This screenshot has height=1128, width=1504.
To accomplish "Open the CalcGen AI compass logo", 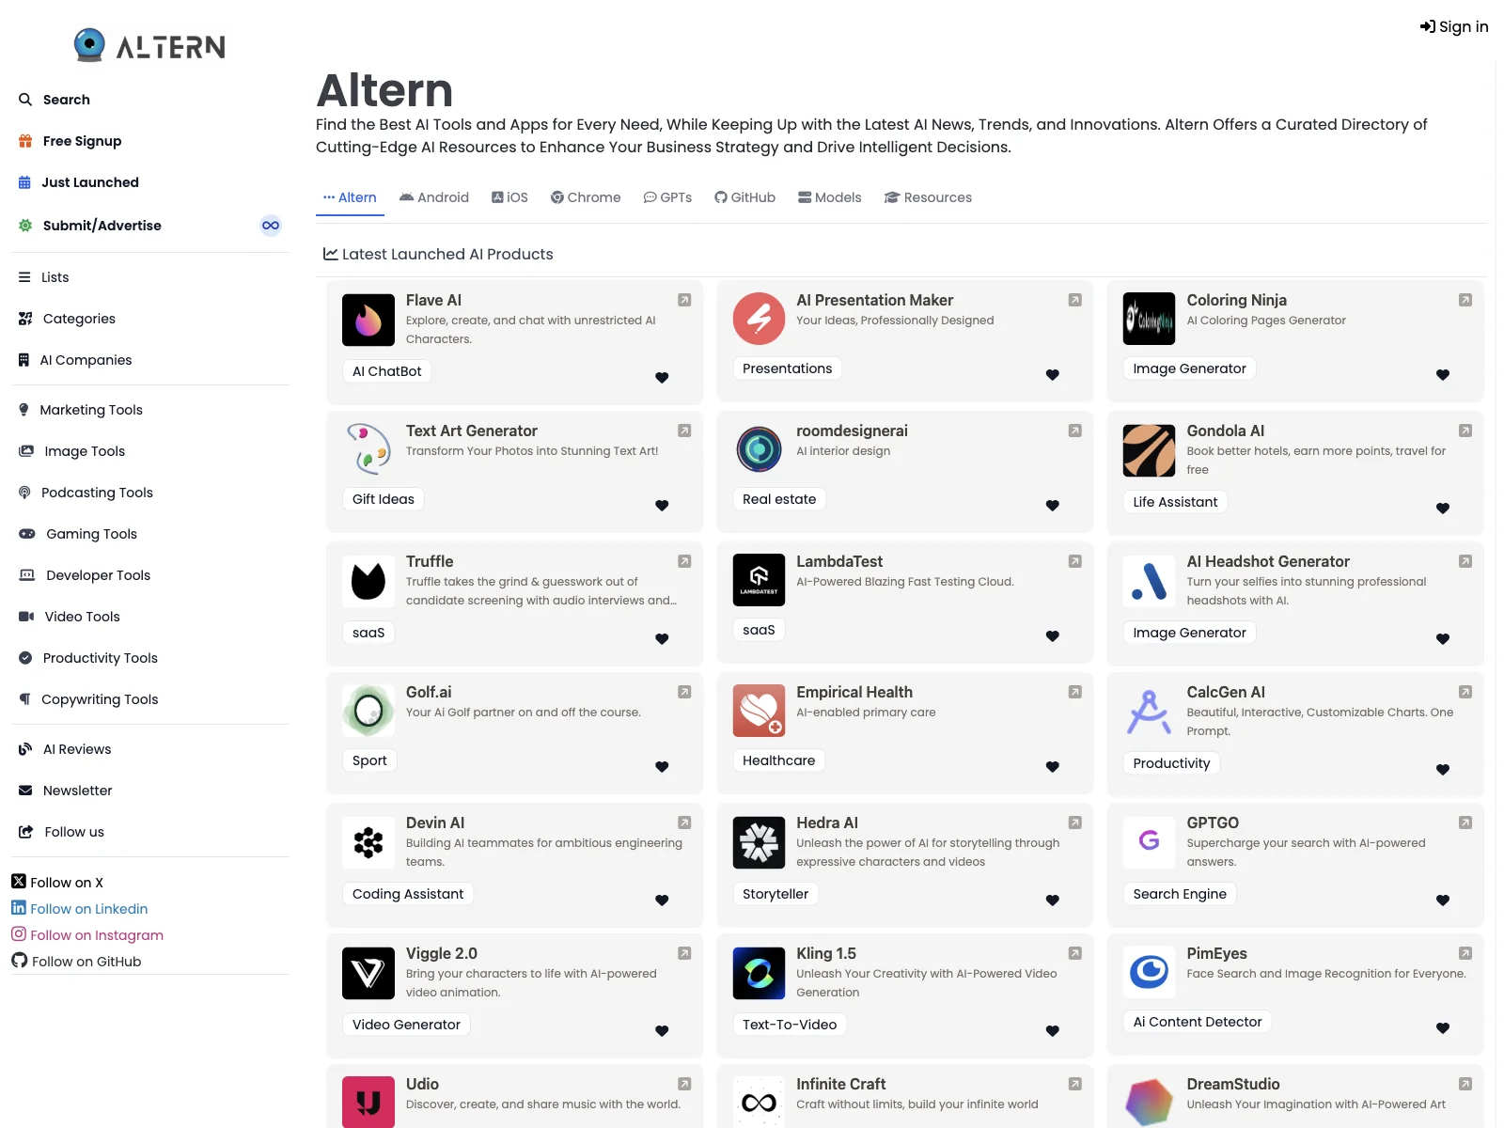I will 1149,713.
